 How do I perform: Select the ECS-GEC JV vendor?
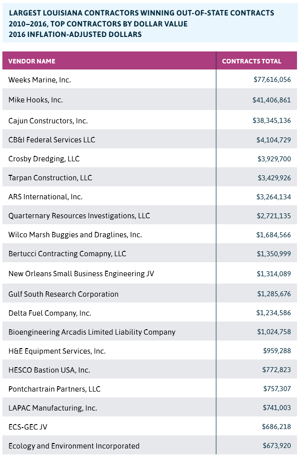[28, 427]
